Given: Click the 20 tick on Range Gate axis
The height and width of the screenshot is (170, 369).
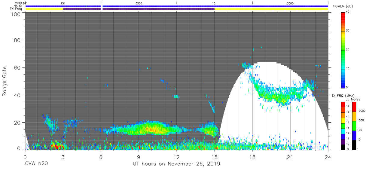Looking at the screenshot, I should [x=18, y=123].
